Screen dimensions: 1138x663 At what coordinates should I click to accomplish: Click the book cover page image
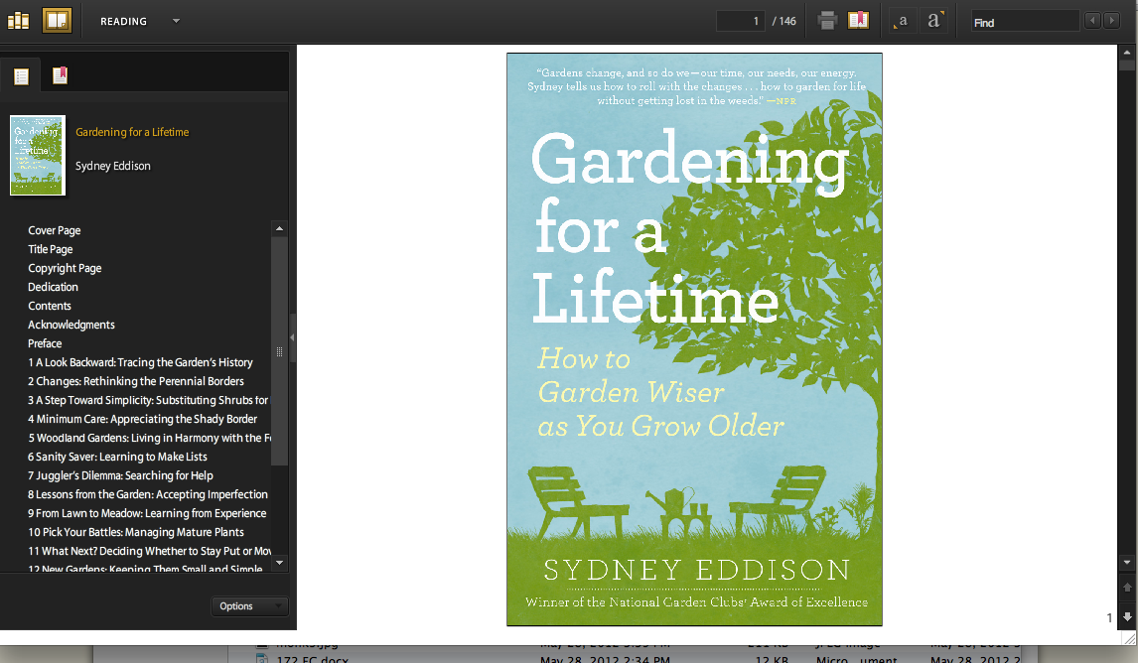(694, 338)
